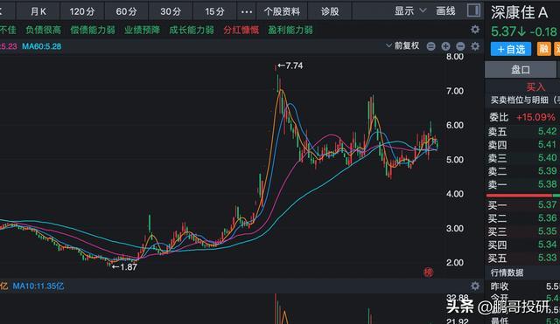Zoom out chart with minus circle icon
This screenshot has width=560, height=324.
coord(460,46)
